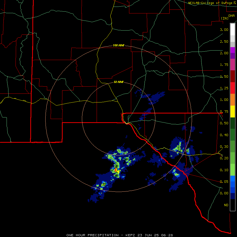
Task: Select the dark red swatch beside 1.50
Action: [233, 76]
